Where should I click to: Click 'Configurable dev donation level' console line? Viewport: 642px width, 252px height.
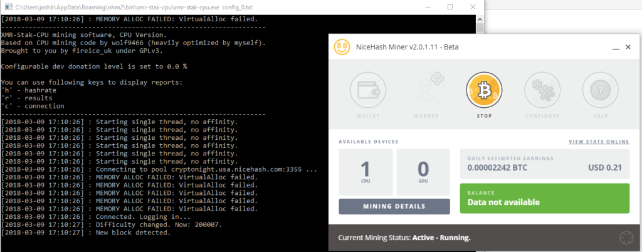pyautogui.click(x=94, y=66)
